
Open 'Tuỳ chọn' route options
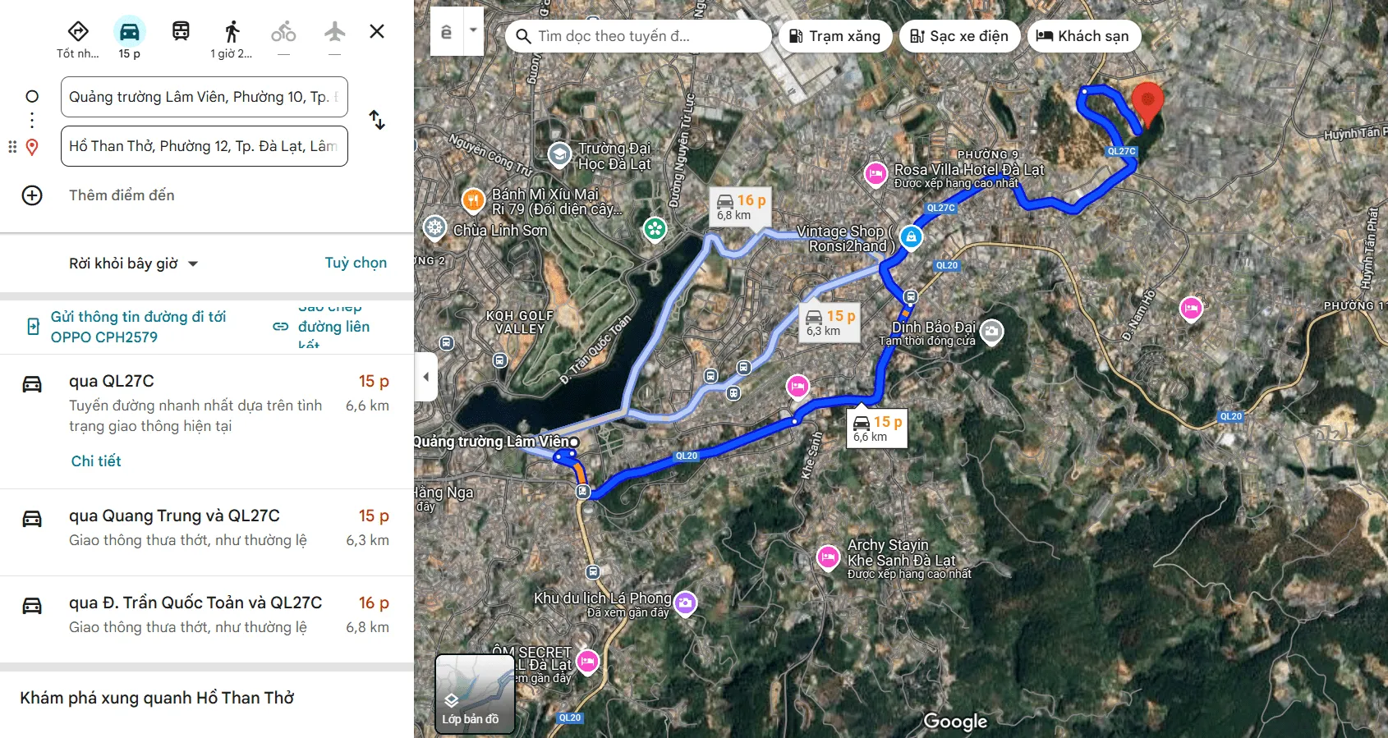[x=356, y=263]
